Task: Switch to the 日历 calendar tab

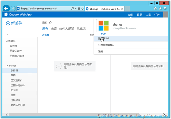Action: (139, 15)
